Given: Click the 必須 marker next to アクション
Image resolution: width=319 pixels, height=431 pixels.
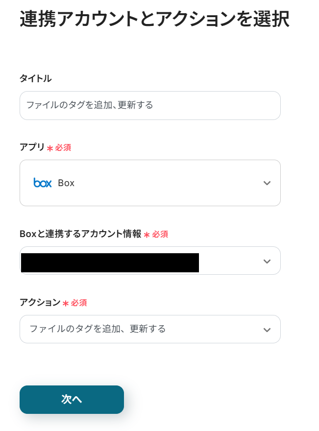Looking at the screenshot, I should click(x=79, y=303).
